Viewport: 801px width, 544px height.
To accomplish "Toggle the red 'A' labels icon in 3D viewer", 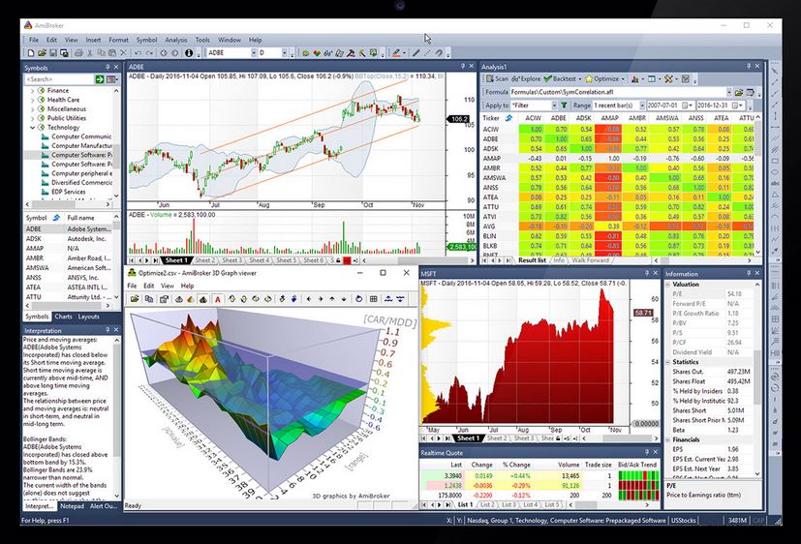I will click(218, 299).
